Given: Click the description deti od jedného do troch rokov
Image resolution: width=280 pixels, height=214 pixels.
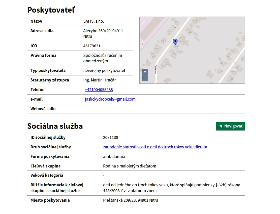Looking at the screenshot, I should click(x=171, y=188).
